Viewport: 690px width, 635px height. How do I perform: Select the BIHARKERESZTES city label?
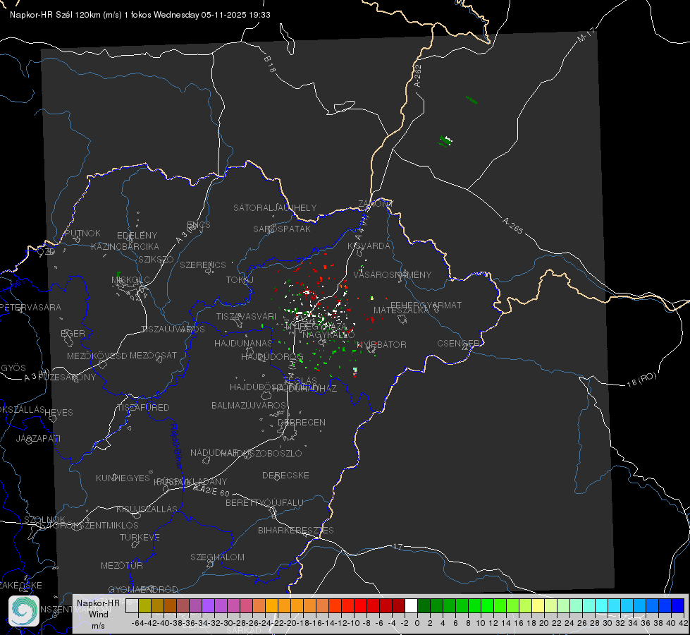click(296, 530)
